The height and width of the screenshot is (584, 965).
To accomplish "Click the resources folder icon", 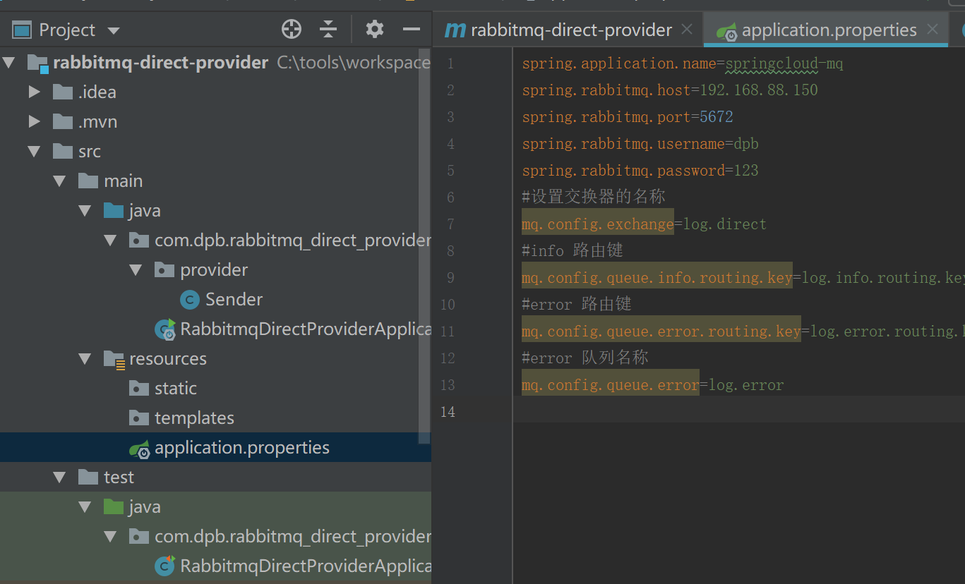I will pyautogui.click(x=114, y=359).
